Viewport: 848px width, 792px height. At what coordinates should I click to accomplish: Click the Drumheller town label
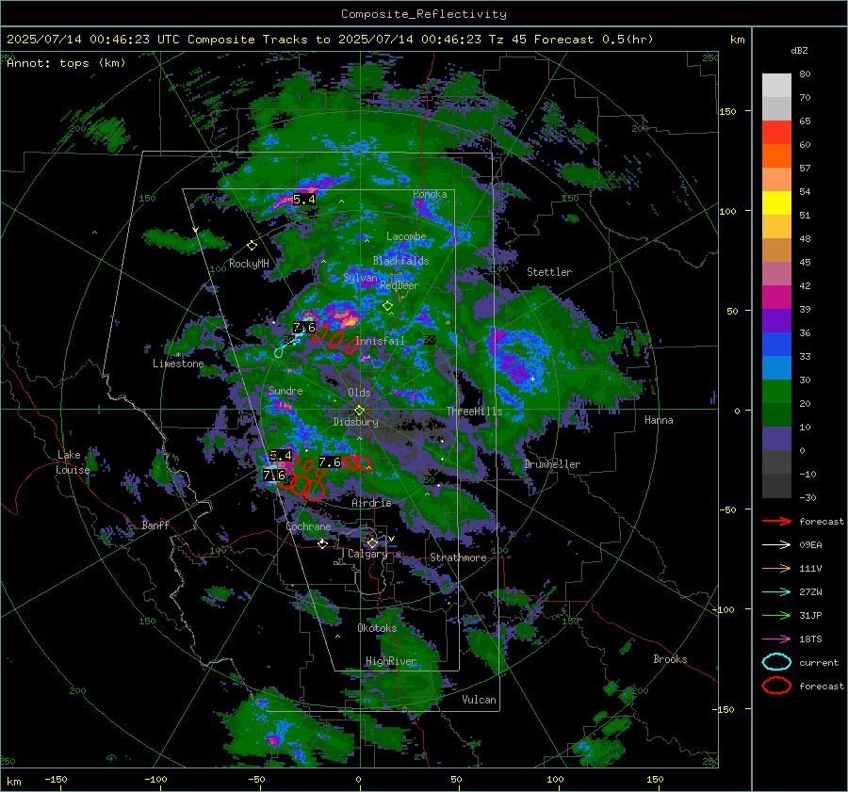(552, 464)
